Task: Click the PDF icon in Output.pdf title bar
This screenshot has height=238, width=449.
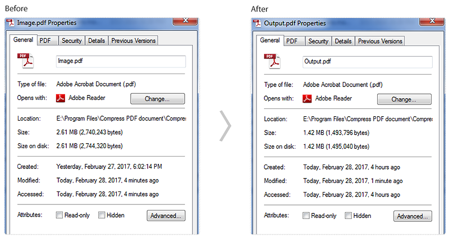Action: pos(257,24)
